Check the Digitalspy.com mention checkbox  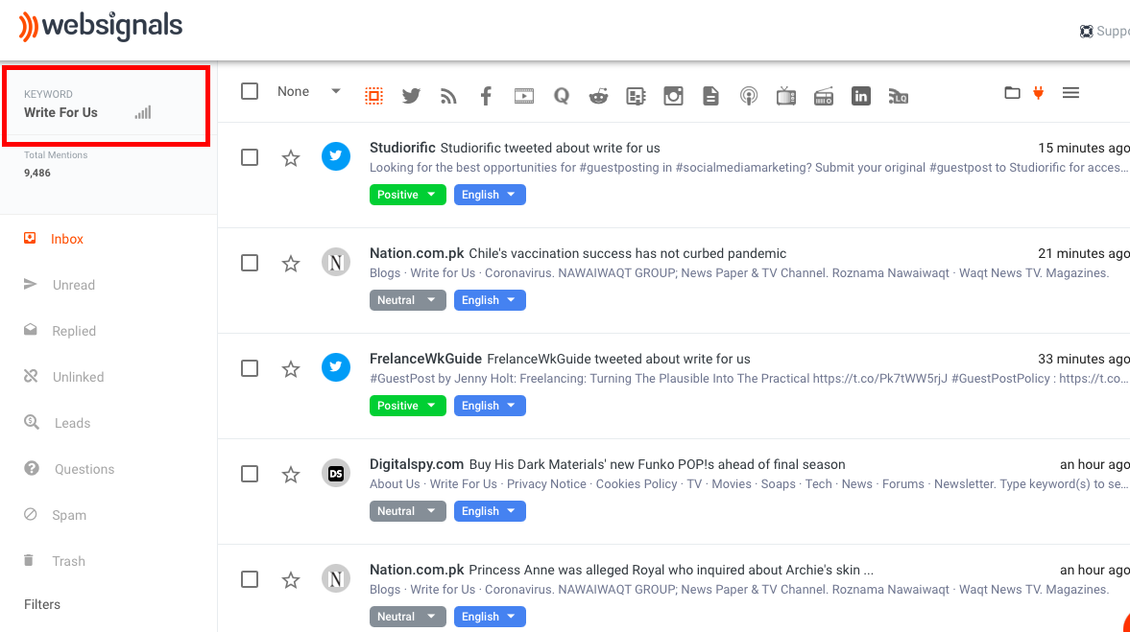(250, 474)
